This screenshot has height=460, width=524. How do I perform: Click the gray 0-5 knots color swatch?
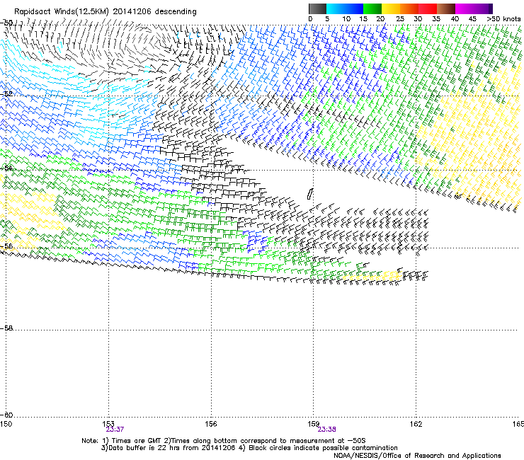[317, 8]
